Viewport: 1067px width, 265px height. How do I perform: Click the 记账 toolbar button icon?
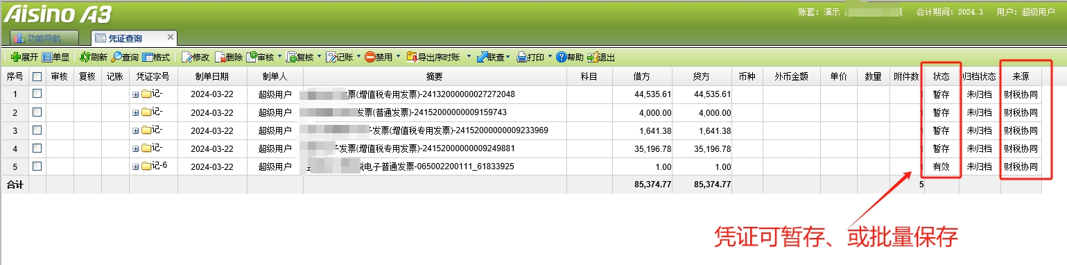331,57
